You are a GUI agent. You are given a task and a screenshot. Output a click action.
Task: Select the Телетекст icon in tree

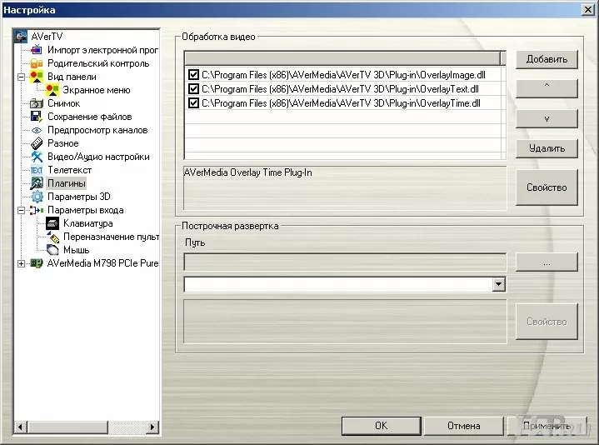click(37, 170)
